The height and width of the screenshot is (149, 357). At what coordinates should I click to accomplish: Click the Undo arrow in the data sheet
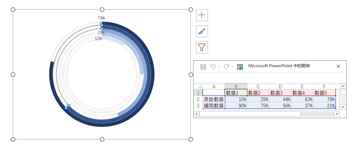pyautogui.click(x=213, y=66)
